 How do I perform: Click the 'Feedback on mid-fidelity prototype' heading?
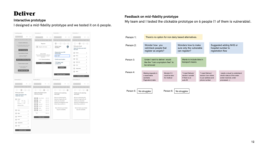pos(152,17)
